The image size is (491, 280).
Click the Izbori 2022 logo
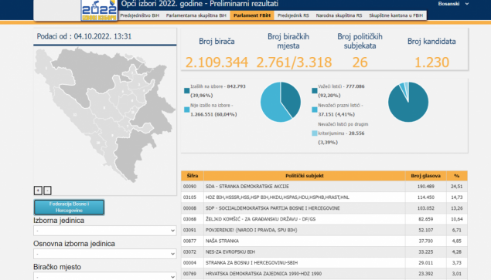tap(99, 10)
